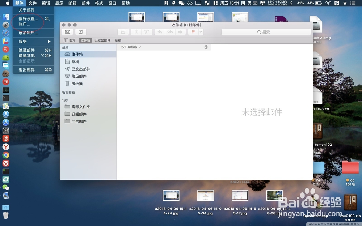Select 草稿 in the sidebar
Viewport: 362px width, 226px height.
(x=88, y=61)
